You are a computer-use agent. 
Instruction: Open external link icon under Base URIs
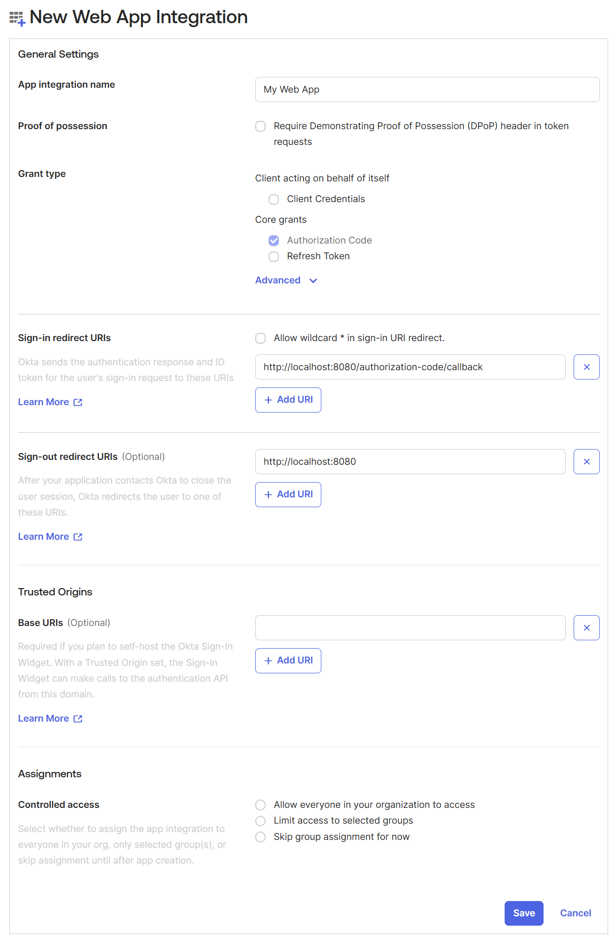click(78, 719)
